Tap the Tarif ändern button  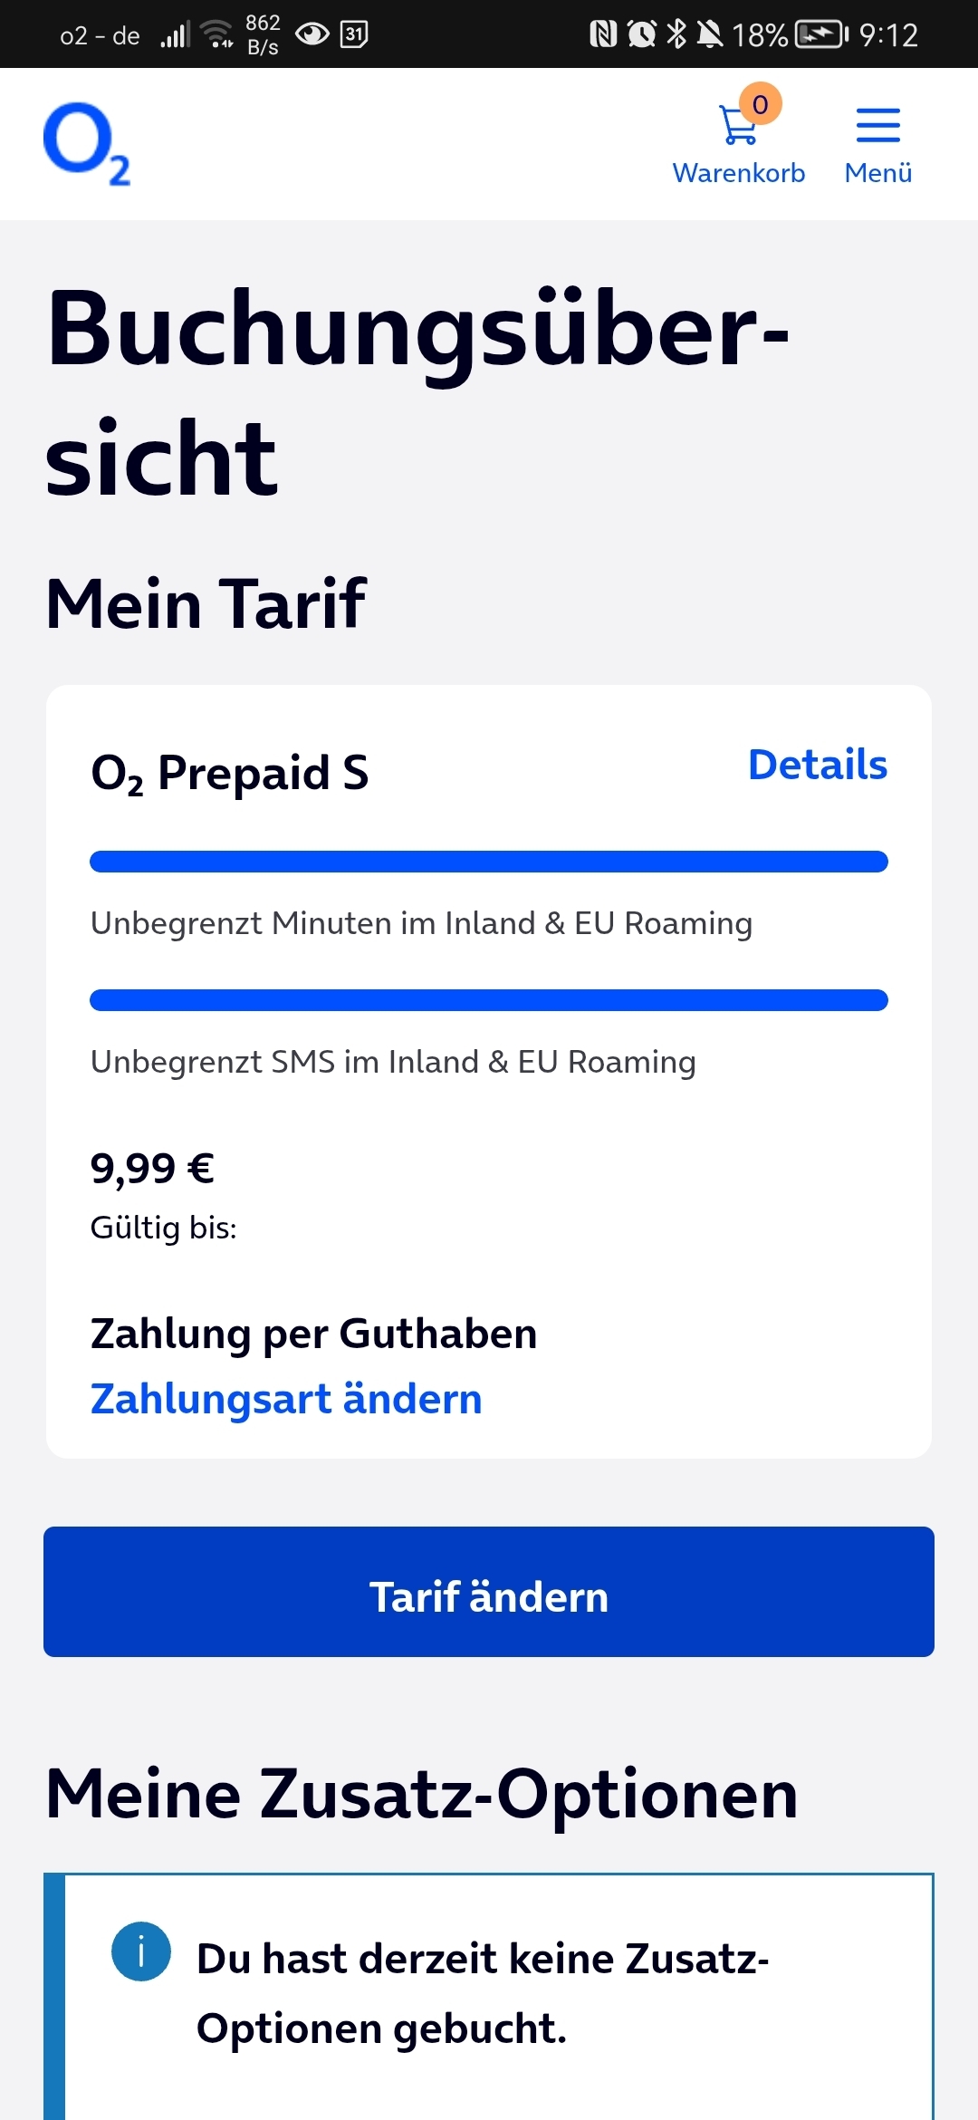pos(489,1592)
